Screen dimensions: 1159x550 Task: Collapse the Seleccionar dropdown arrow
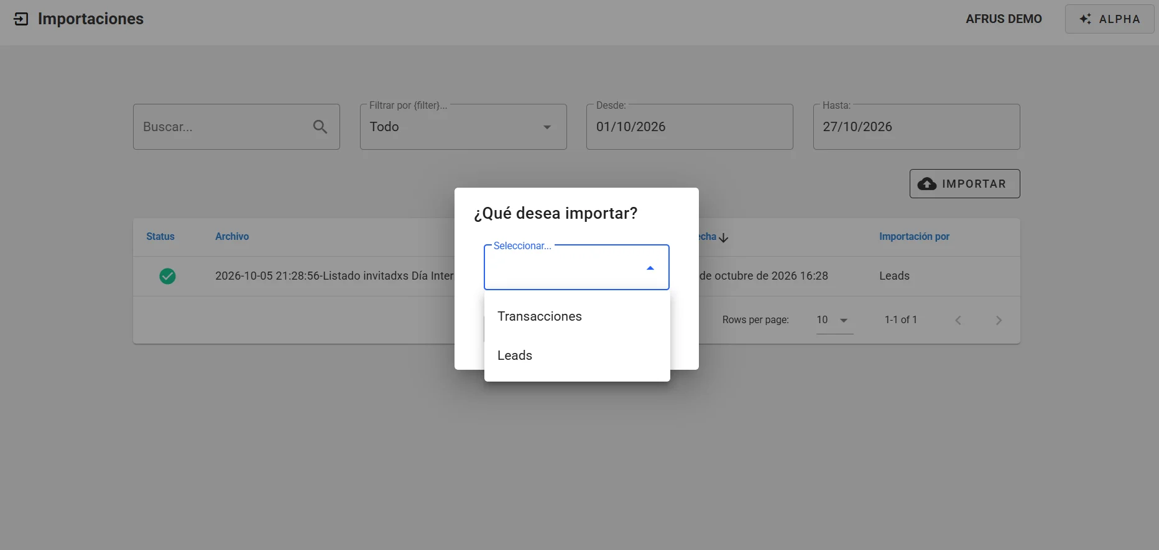650,268
